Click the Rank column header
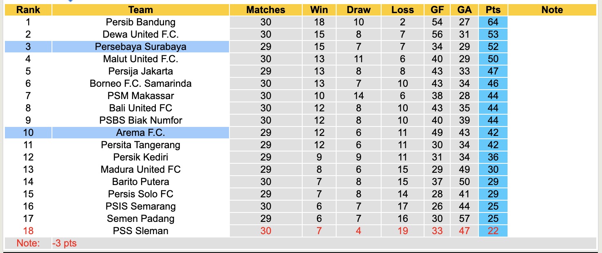Image resolution: width=602 pixels, height=253 pixels. click(x=28, y=10)
